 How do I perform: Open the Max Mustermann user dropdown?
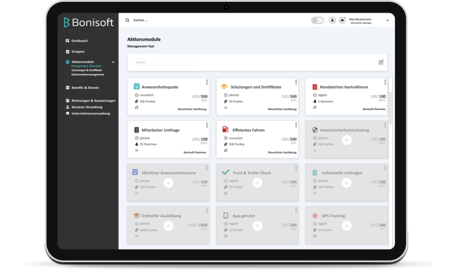tap(388, 20)
